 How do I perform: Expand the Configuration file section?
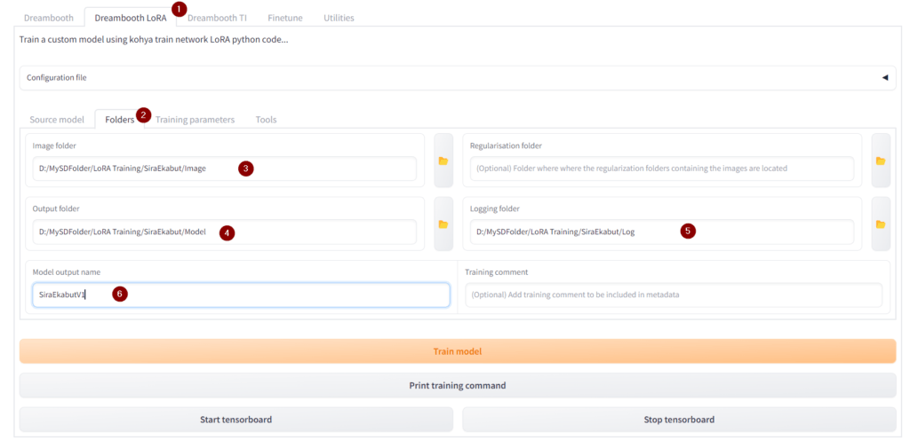pyautogui.click(x=884, y=77)
